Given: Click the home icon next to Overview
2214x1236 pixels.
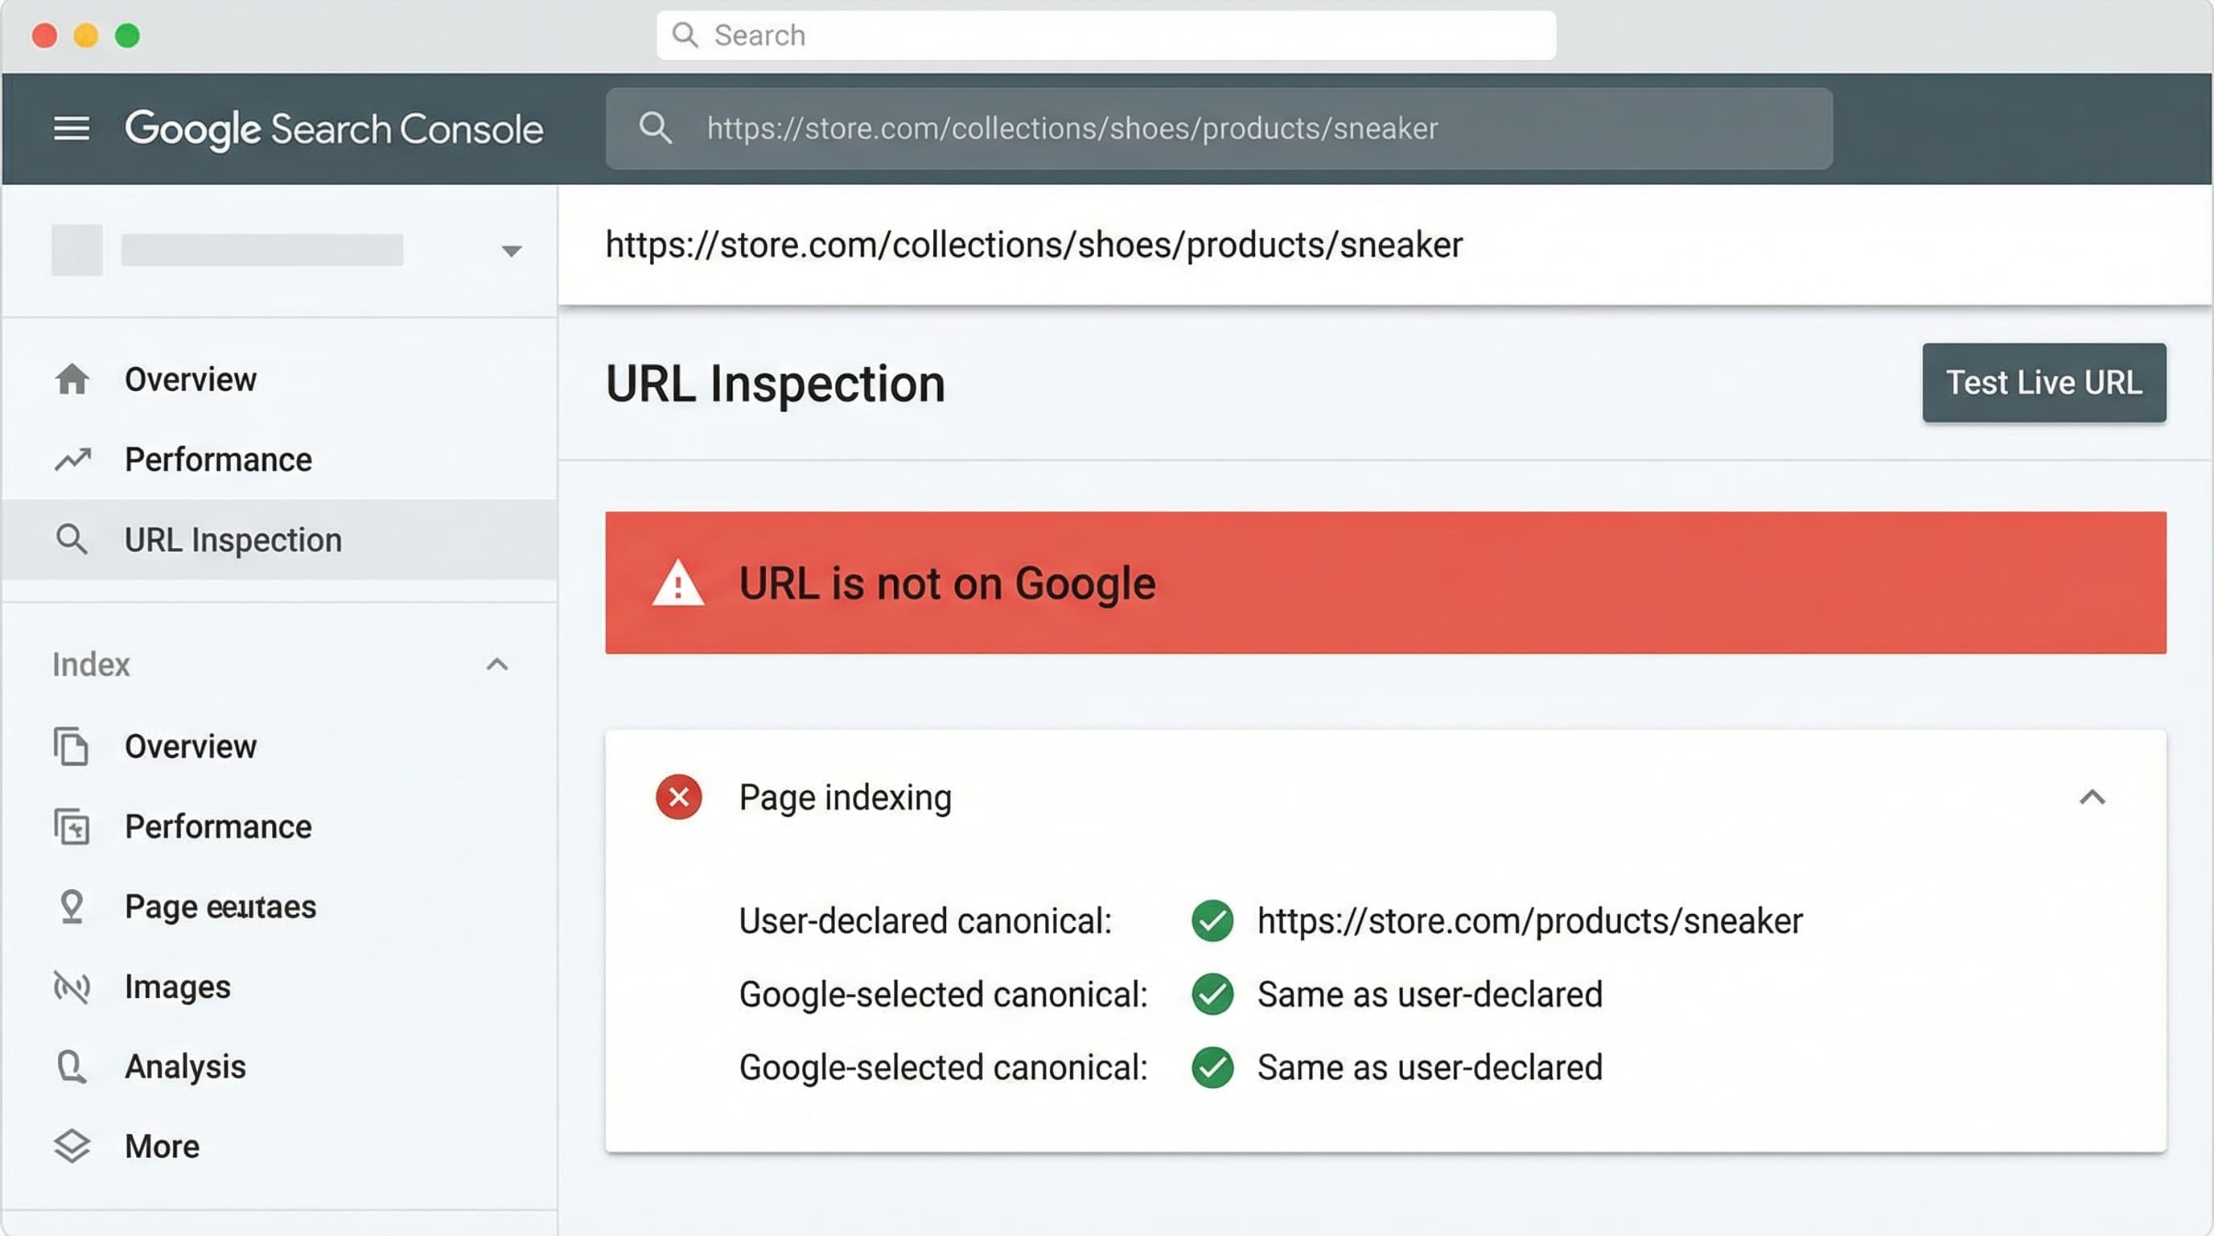Looking at the screenshot, I should pos(72,379).
